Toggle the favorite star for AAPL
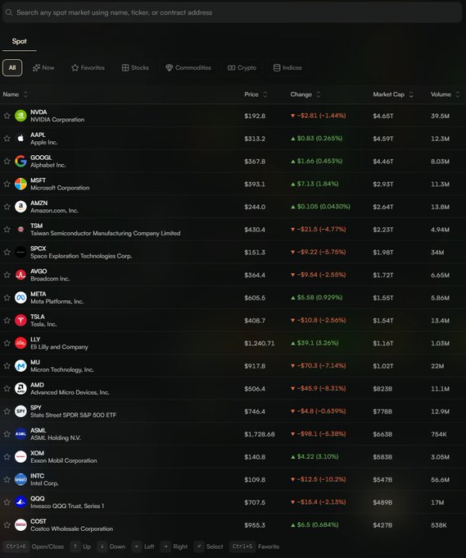 (x=7, y=139)
